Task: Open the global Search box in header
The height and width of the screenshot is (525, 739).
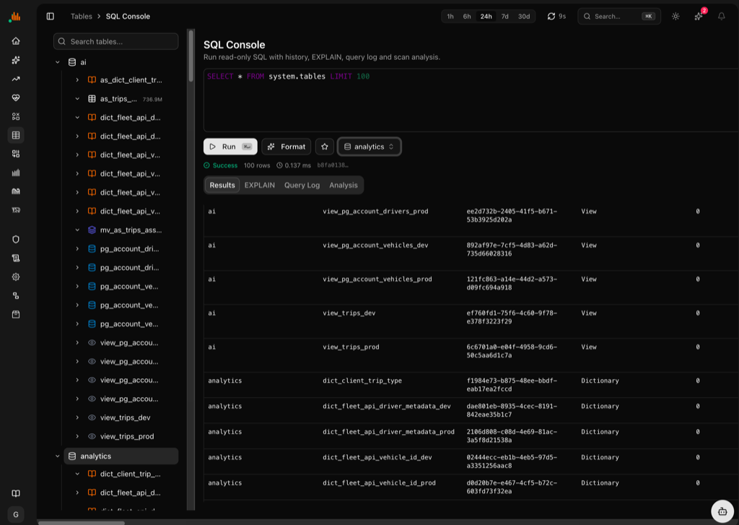Action: click(619, 17)
